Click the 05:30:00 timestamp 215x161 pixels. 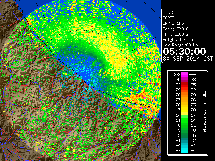point(184,51)
